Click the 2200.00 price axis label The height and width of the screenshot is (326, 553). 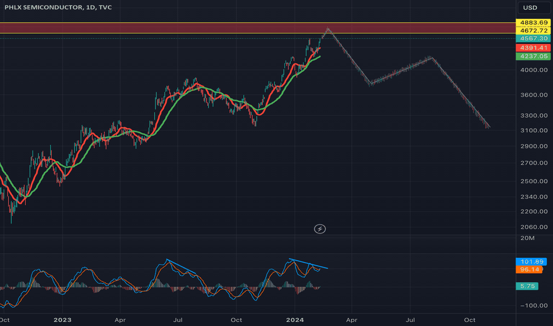click(x=534, y=212)
